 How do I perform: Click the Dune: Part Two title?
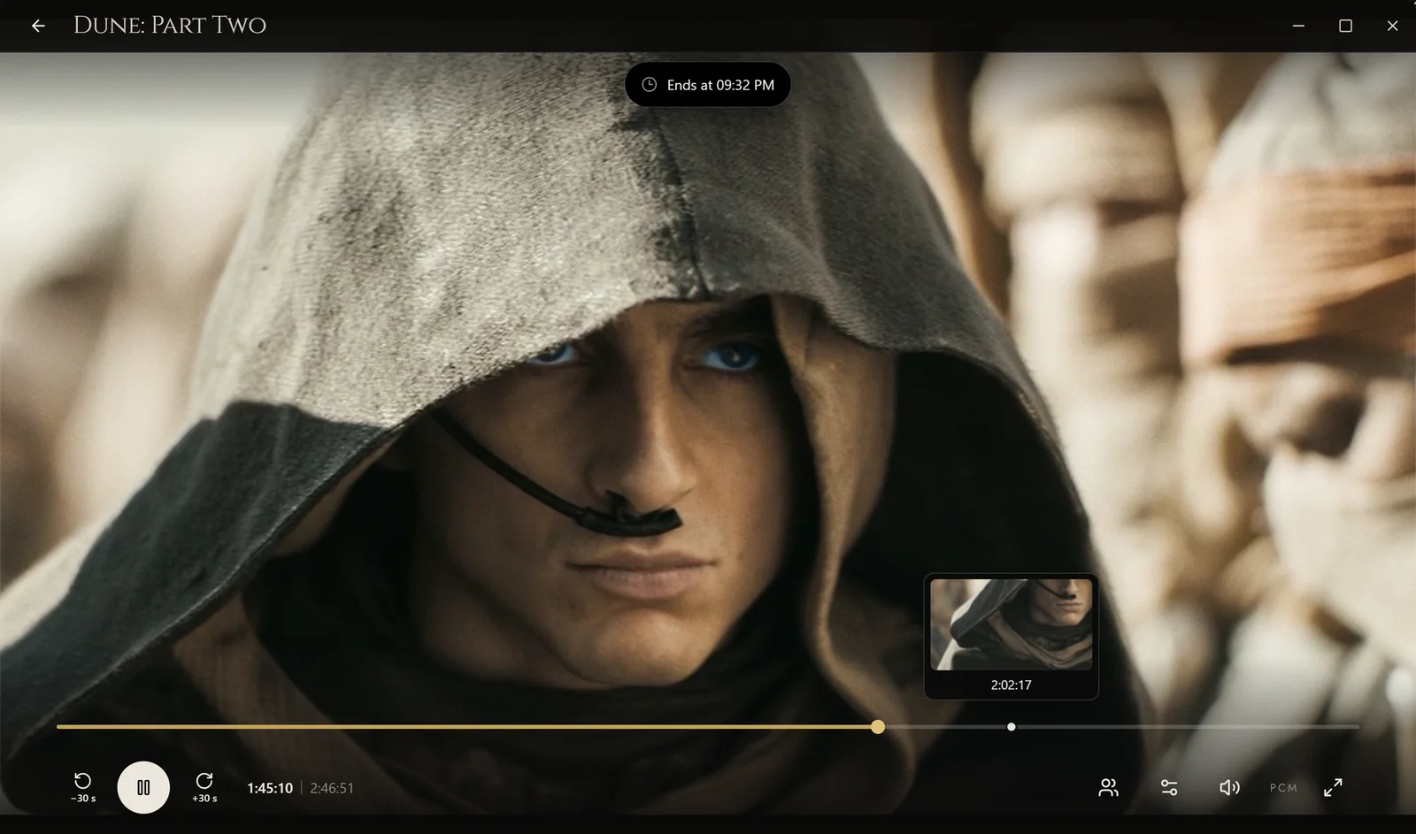[170, 26]
